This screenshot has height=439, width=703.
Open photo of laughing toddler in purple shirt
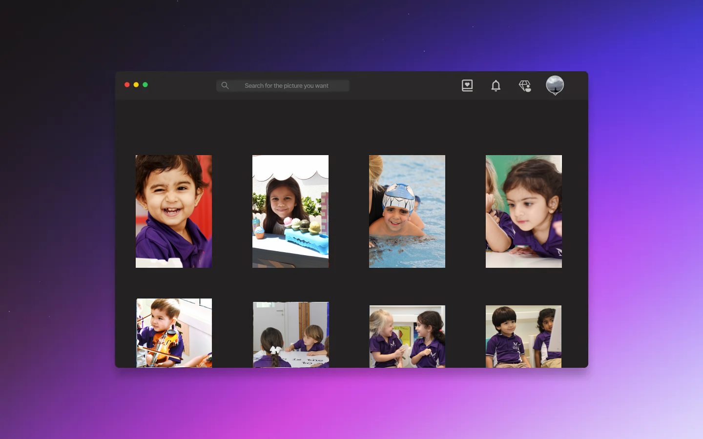coord(174,211)
